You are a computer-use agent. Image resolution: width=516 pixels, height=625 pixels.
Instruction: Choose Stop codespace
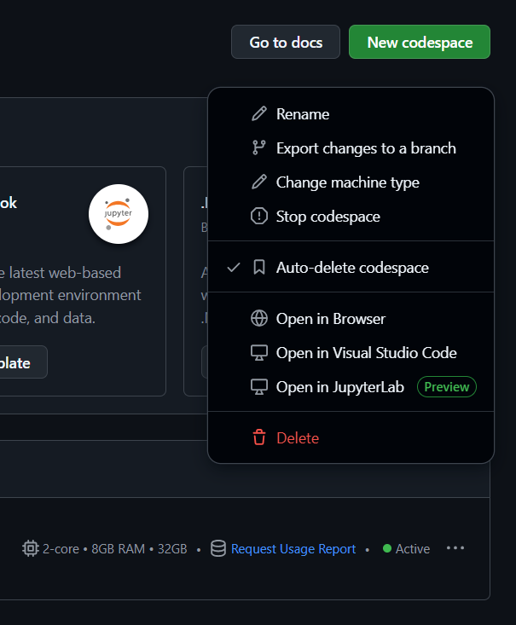351,216
